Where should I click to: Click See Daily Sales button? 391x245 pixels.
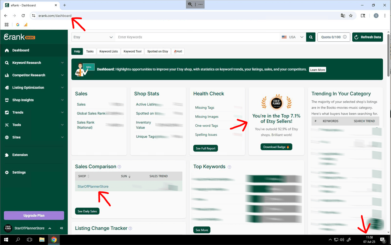[x=87, y=211]
